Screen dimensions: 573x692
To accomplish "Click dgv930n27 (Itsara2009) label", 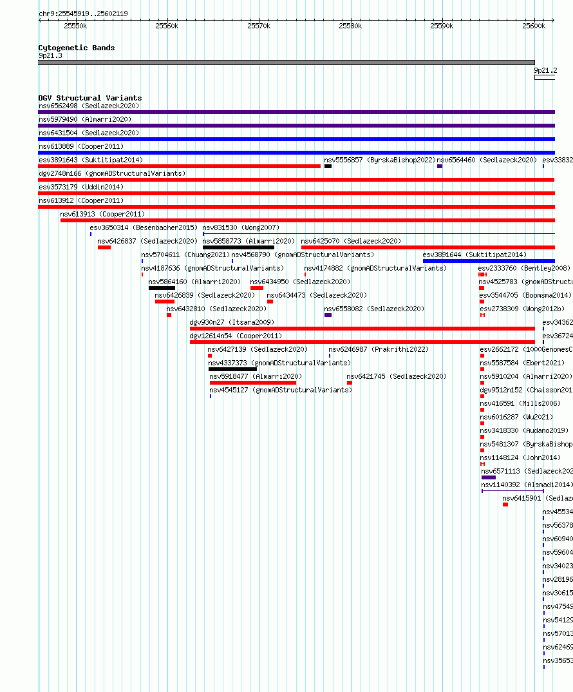I will 232,323.
